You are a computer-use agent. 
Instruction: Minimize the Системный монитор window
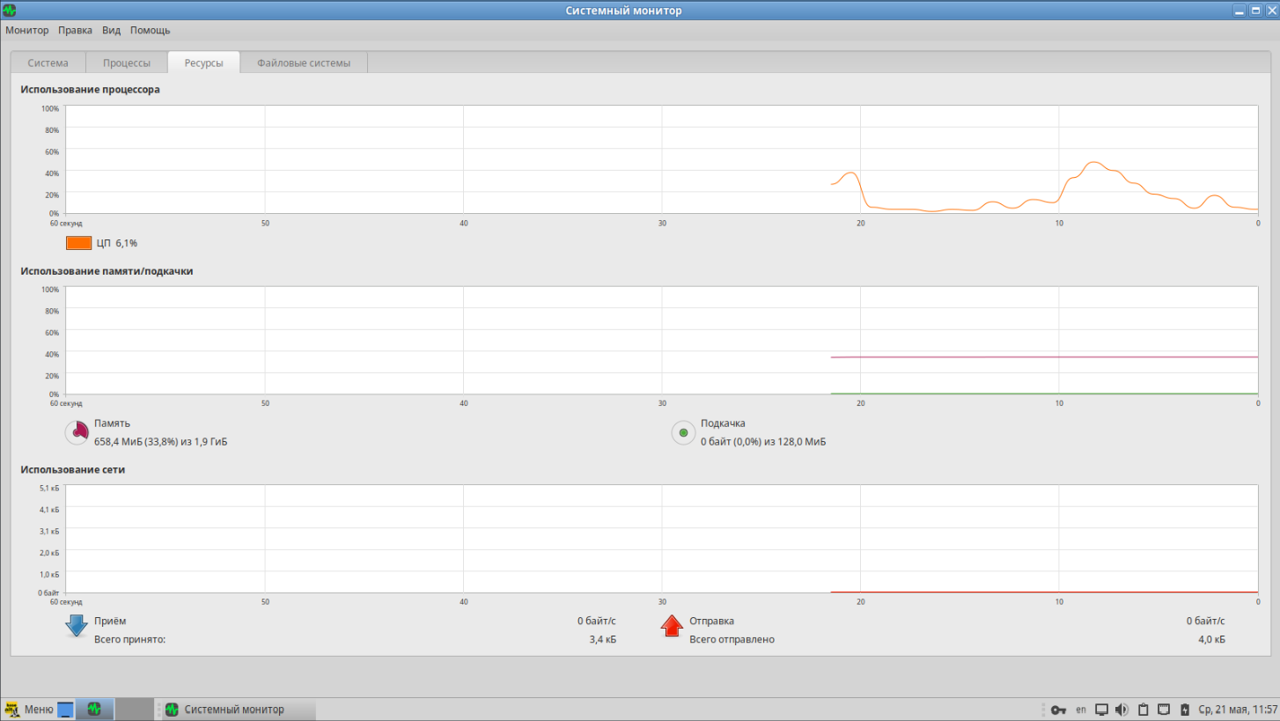(x=1240, y=11)
